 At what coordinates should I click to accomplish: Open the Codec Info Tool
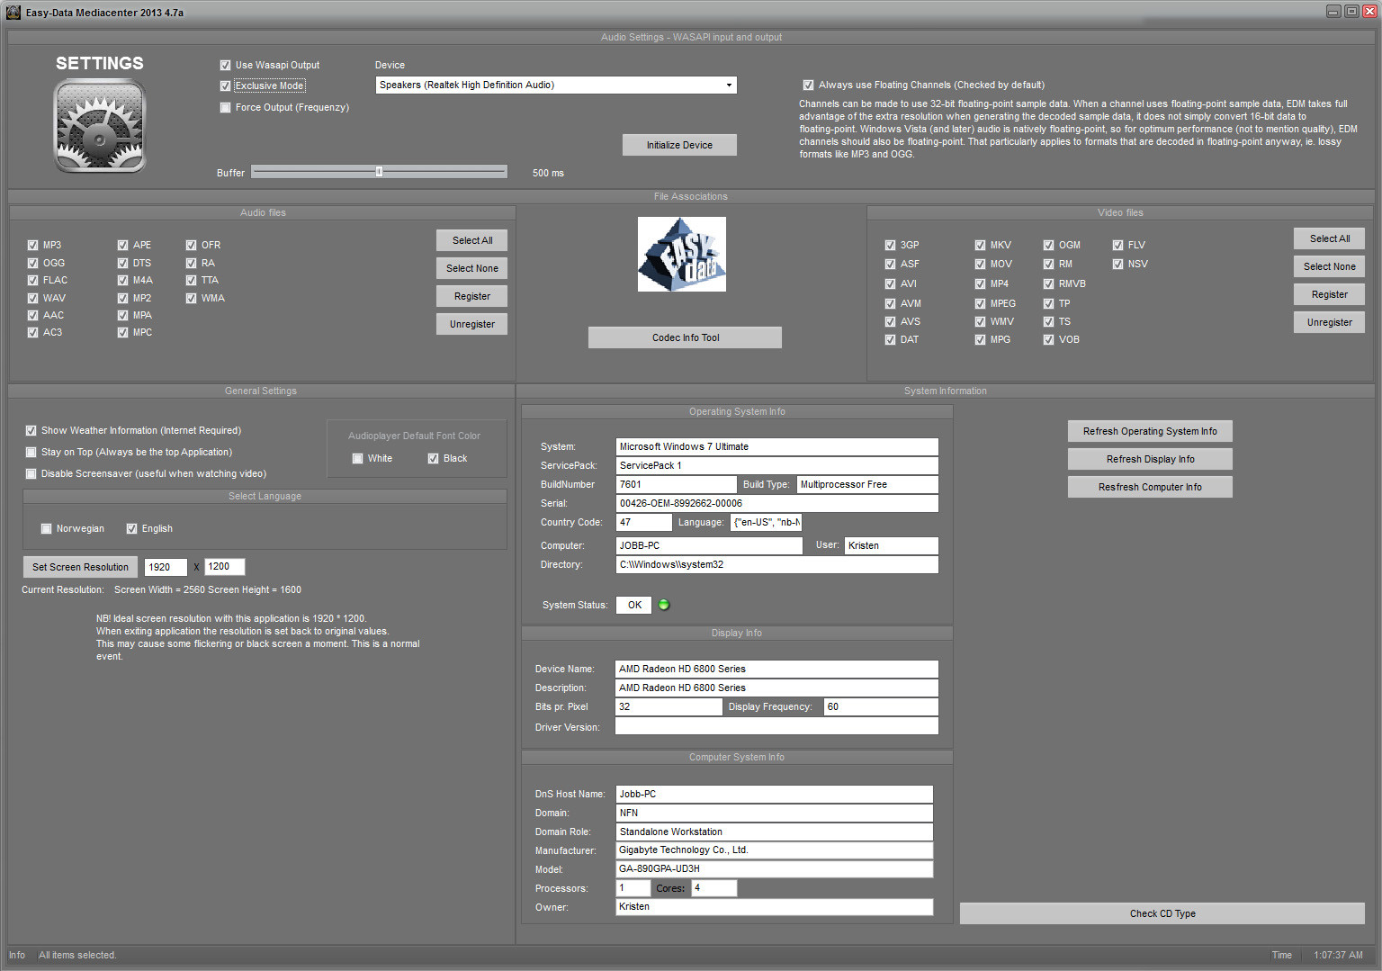[685, 337]
